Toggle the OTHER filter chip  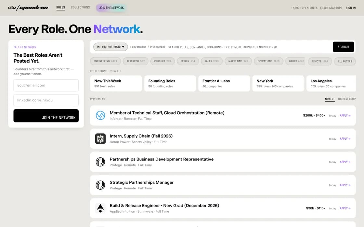point(295,61)
